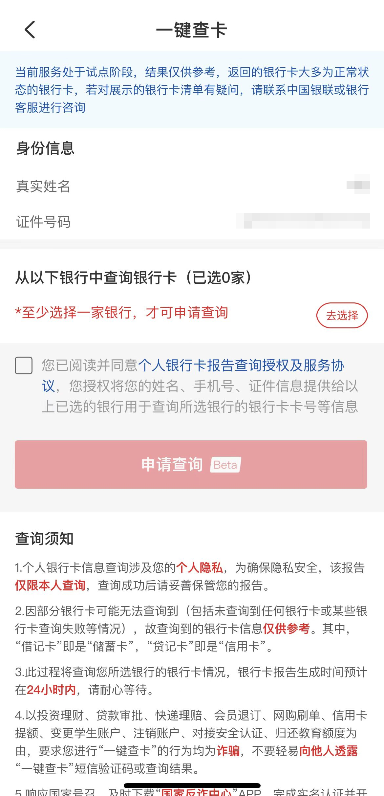The width and height of the screenshot is (384, 796).
Task: Open 个人银行卡报告查询授权及服务协议 link
Action: coord(241,365)
